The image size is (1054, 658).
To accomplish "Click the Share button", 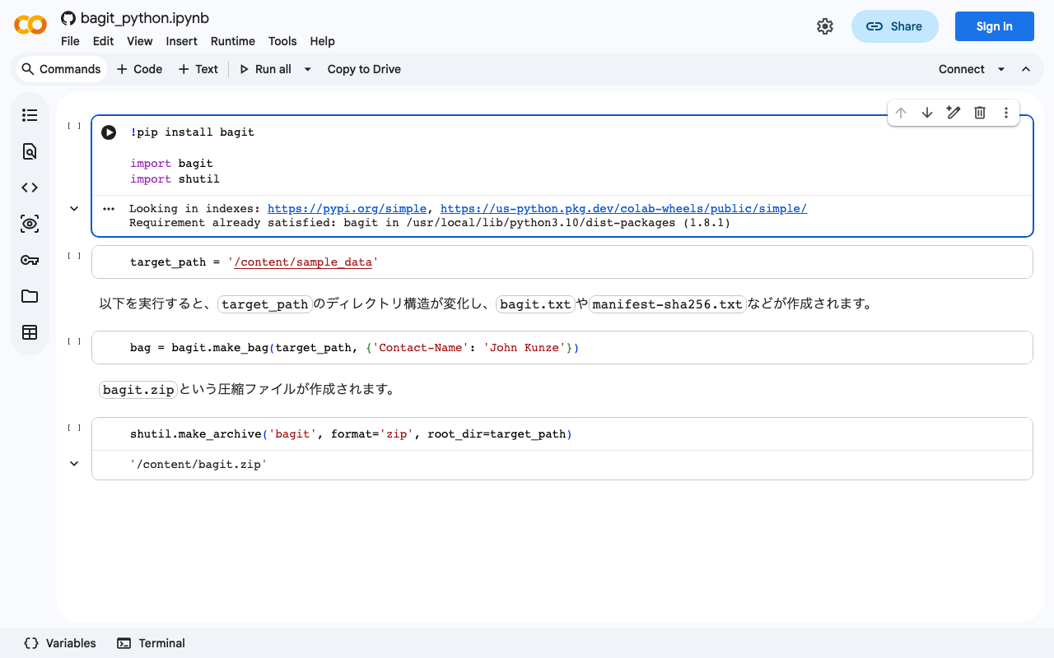I will [895, 25].
